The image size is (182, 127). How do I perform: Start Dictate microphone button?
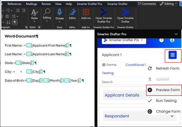[60, 16]
